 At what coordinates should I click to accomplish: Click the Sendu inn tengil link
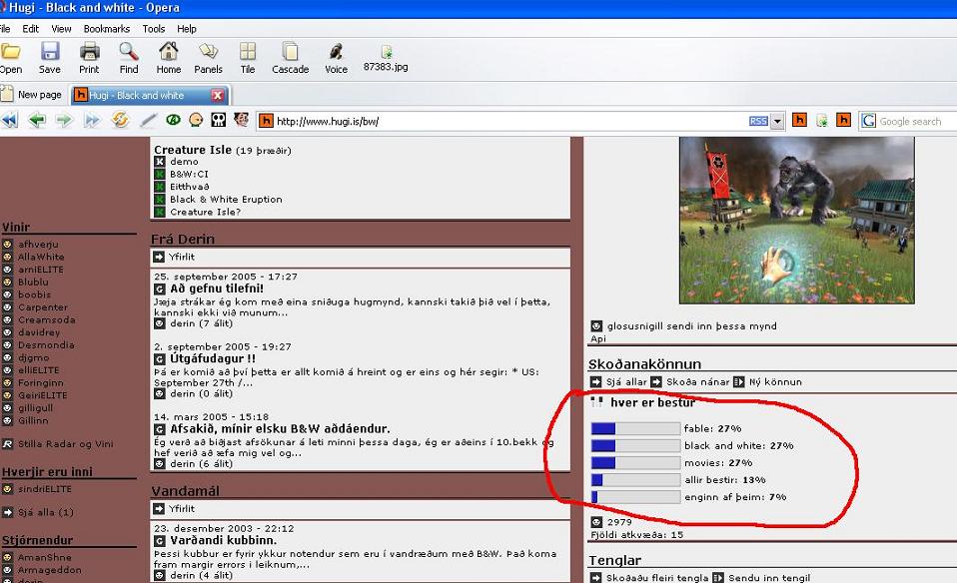(769, 578)
